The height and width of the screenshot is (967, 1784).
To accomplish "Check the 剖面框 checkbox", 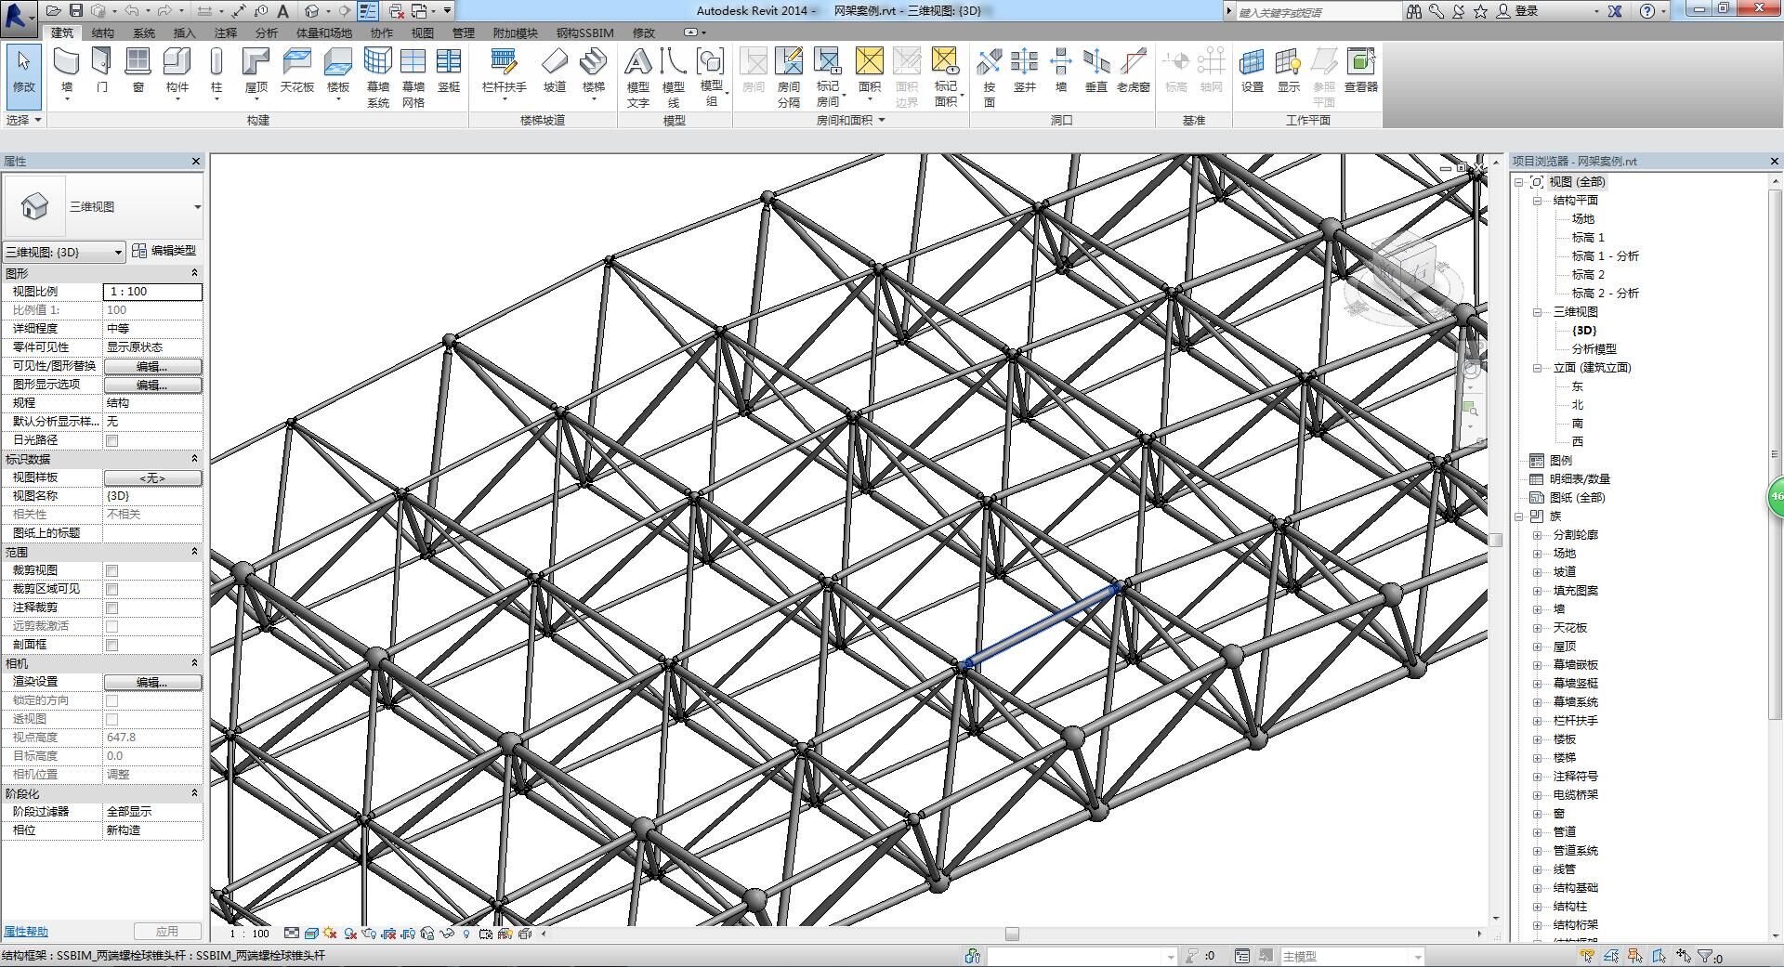I will pos(112,645).
